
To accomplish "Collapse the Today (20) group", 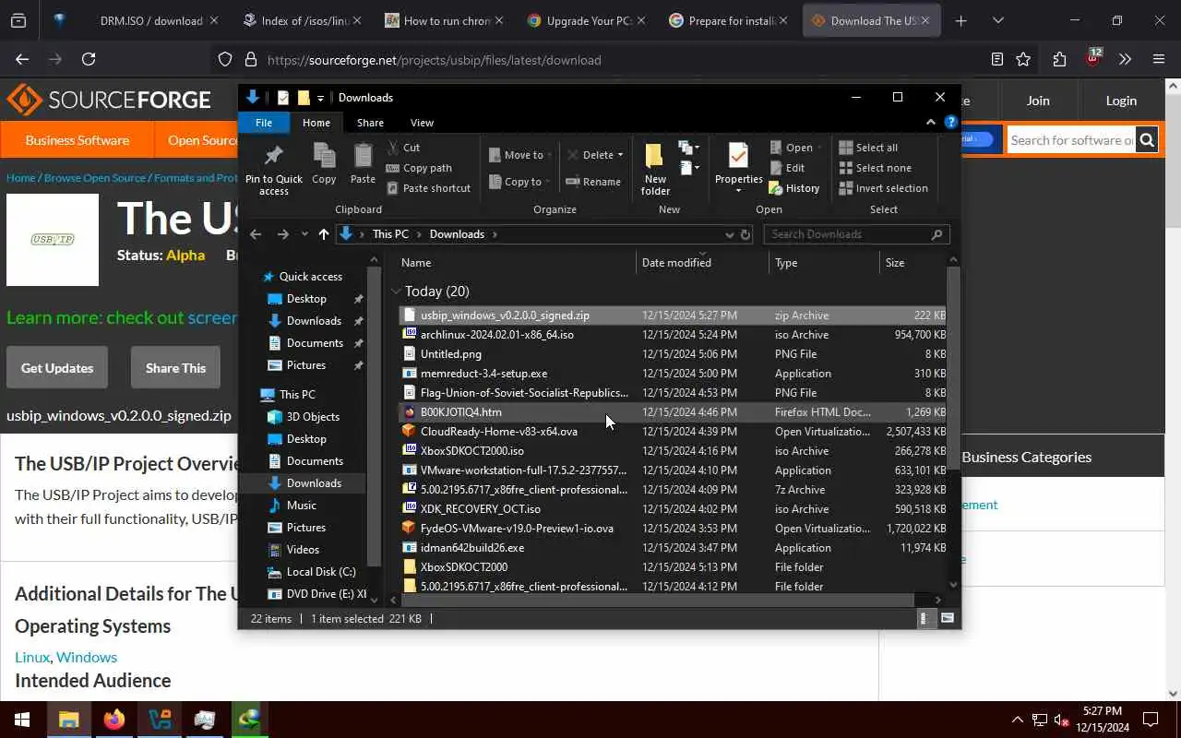I will [x=396, y=292].
